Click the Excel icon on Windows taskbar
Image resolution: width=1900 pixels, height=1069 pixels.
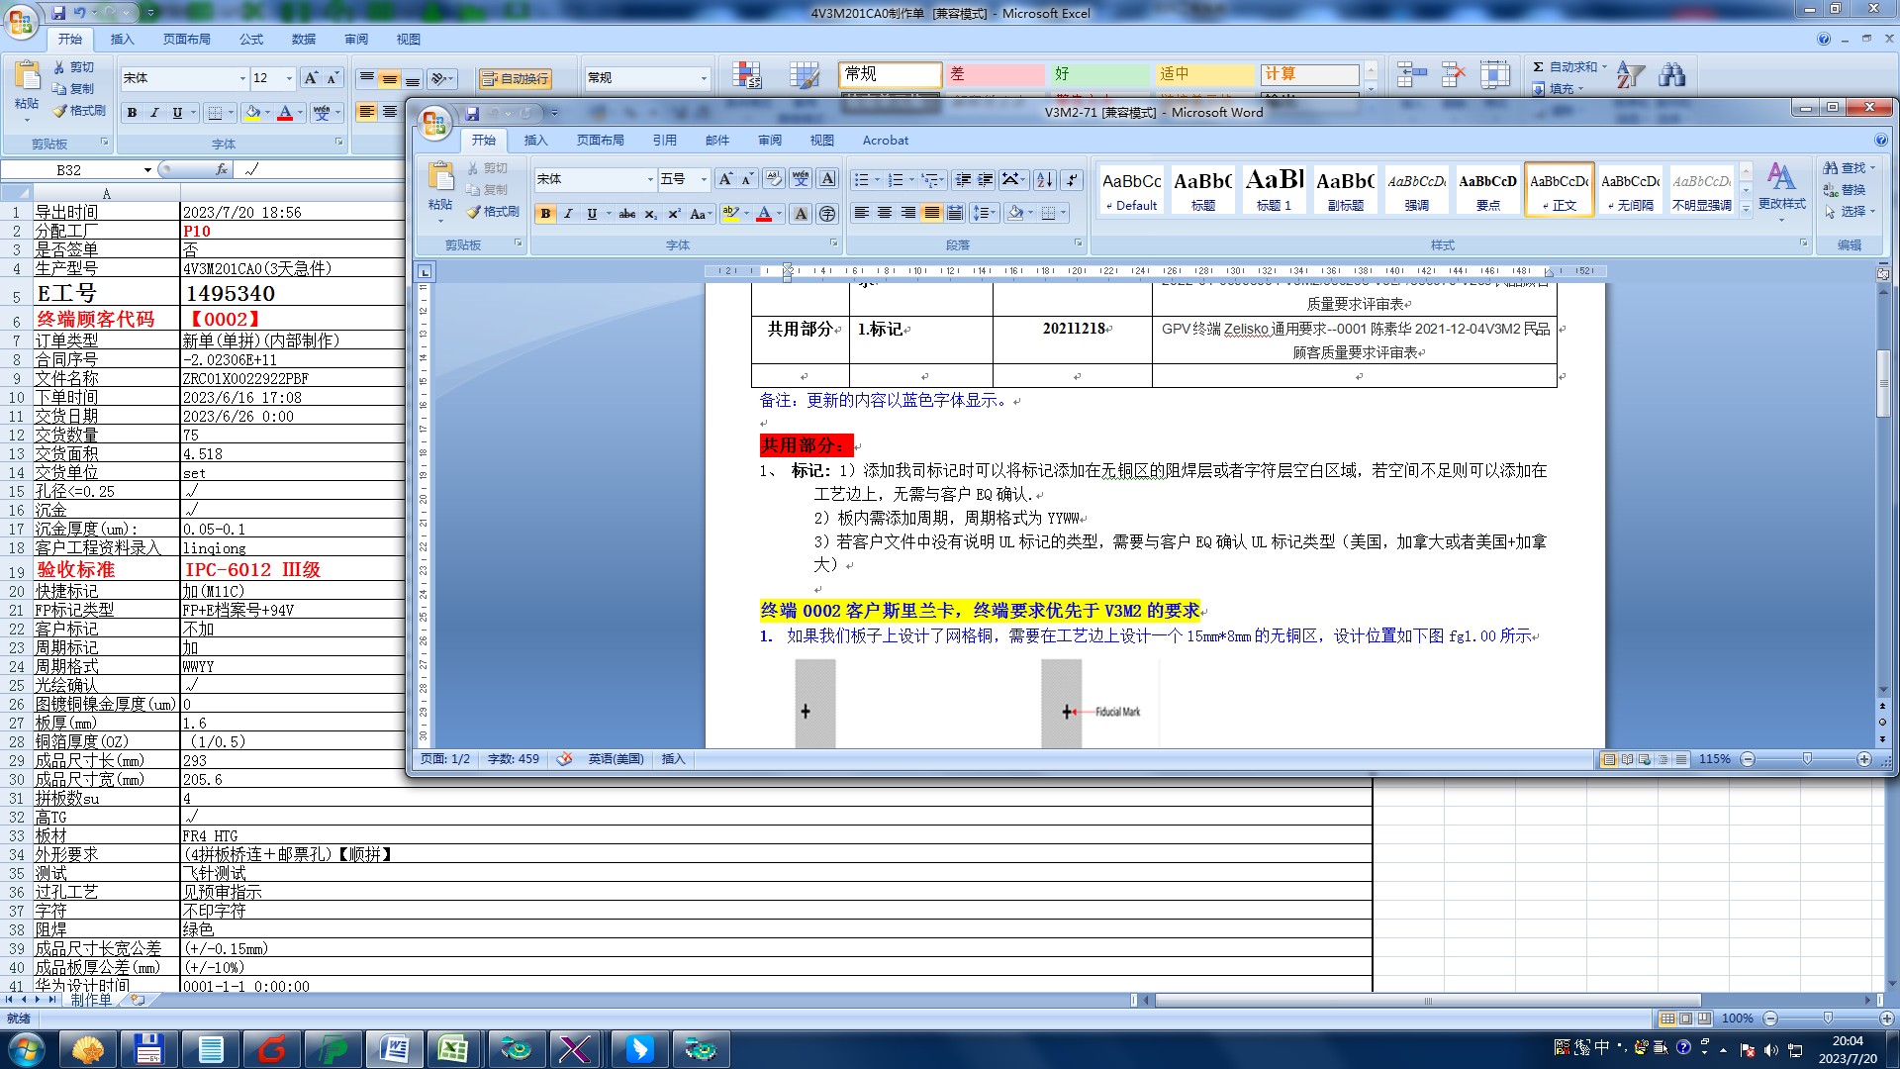[454, 1048]
